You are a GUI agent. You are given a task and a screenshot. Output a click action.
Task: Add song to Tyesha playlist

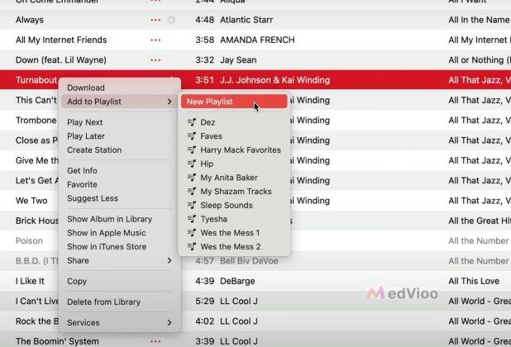point(234,219)
